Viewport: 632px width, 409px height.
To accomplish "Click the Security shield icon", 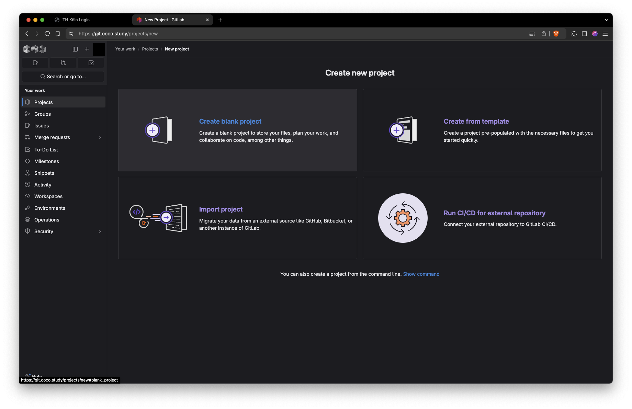I will (27, 231).
